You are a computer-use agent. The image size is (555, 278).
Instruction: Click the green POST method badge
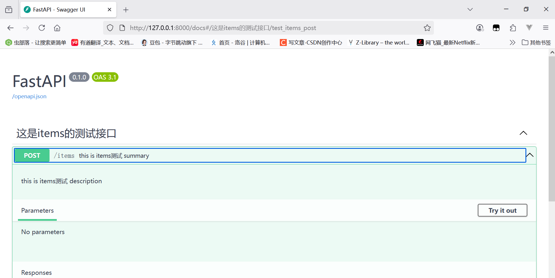(32, 155)
